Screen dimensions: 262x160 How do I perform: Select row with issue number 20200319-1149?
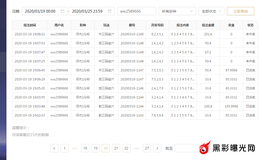[132, 34]
